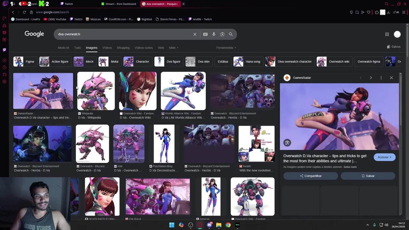
Task: Search by image using the Google Lens icon
Action: [222, 34]
